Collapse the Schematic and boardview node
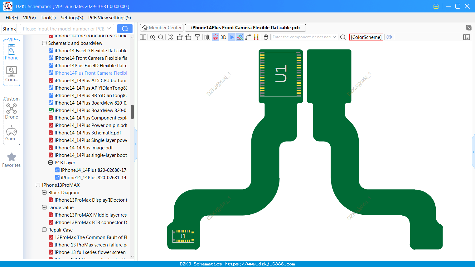This screenshot has height=267, width=475. tap(44, 43)
